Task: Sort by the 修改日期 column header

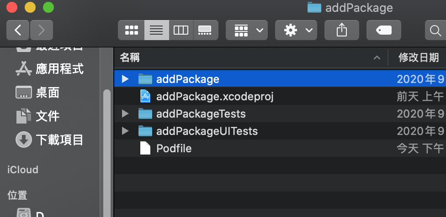Action: (419, 57)
